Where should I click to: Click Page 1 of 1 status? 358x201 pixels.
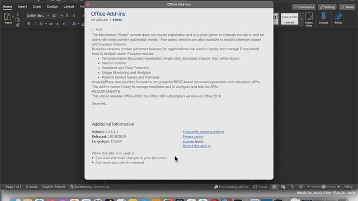(13, 187)
